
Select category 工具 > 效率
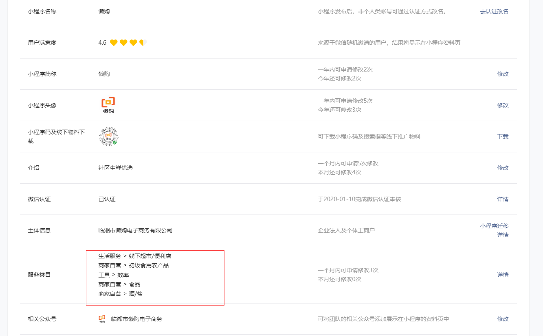click(x=114, y=275)
